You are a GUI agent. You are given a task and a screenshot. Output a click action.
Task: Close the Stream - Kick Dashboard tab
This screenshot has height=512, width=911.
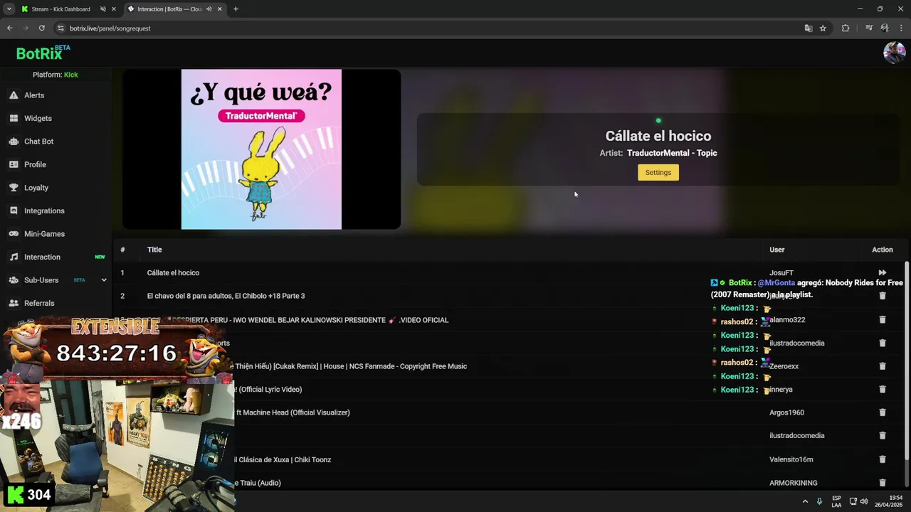pyautogui.click(x=113, y=9)
